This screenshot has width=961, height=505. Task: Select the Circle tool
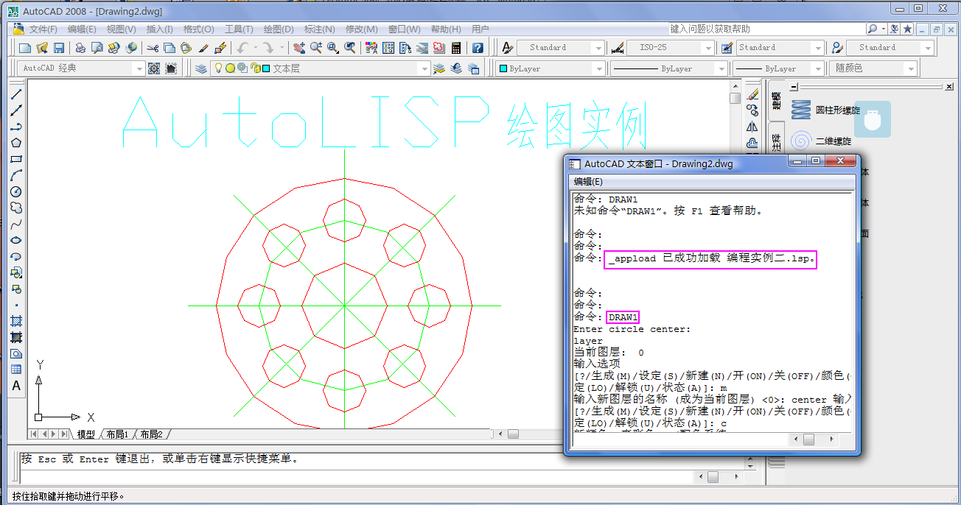[x=16, y=191]
